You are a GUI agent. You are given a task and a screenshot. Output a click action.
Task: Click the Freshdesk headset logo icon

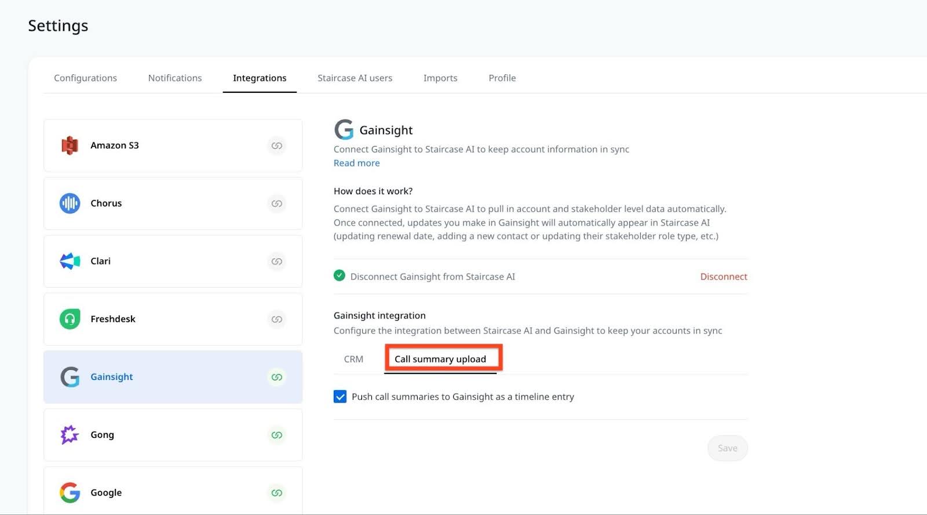(70, 319)
